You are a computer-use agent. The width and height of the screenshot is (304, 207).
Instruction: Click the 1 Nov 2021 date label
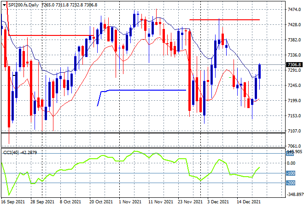coord(130,202)
